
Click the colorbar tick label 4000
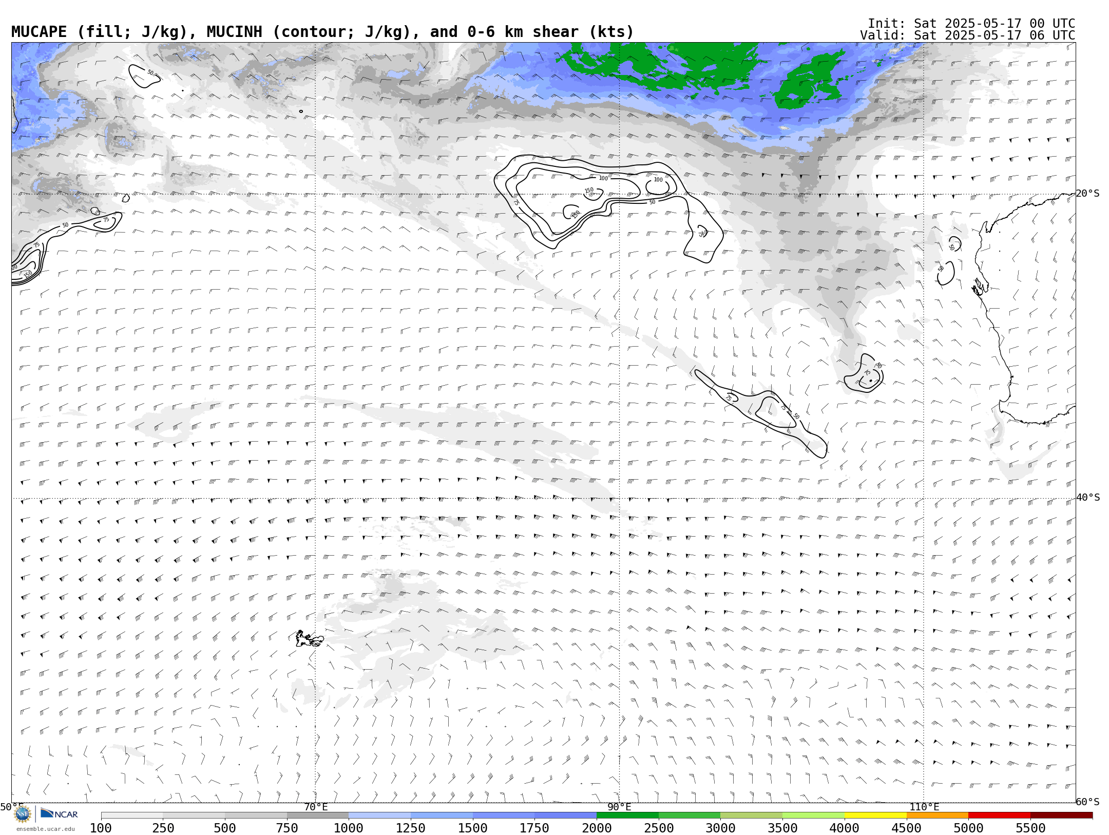pos(845,828)
